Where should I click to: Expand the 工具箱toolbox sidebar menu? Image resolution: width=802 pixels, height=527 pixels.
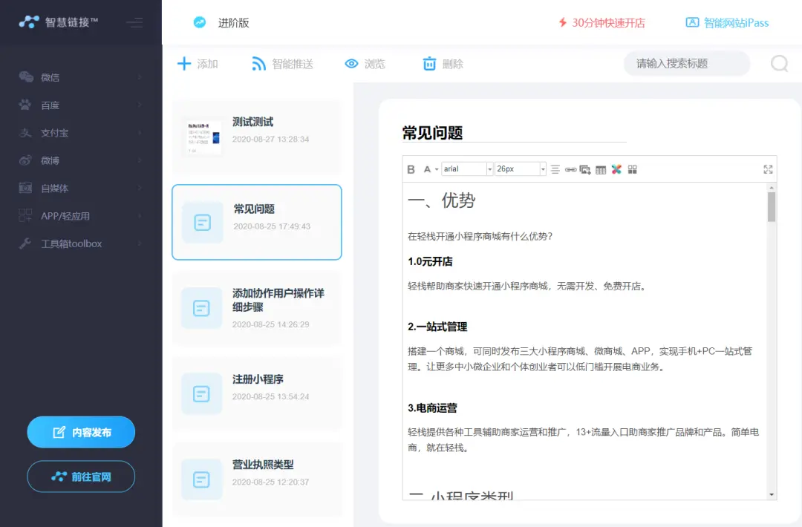point(81,243)
